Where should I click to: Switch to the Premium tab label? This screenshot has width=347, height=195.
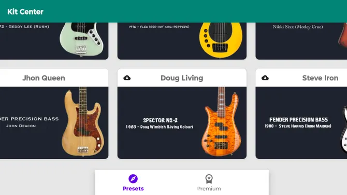(x=209, y=189)
